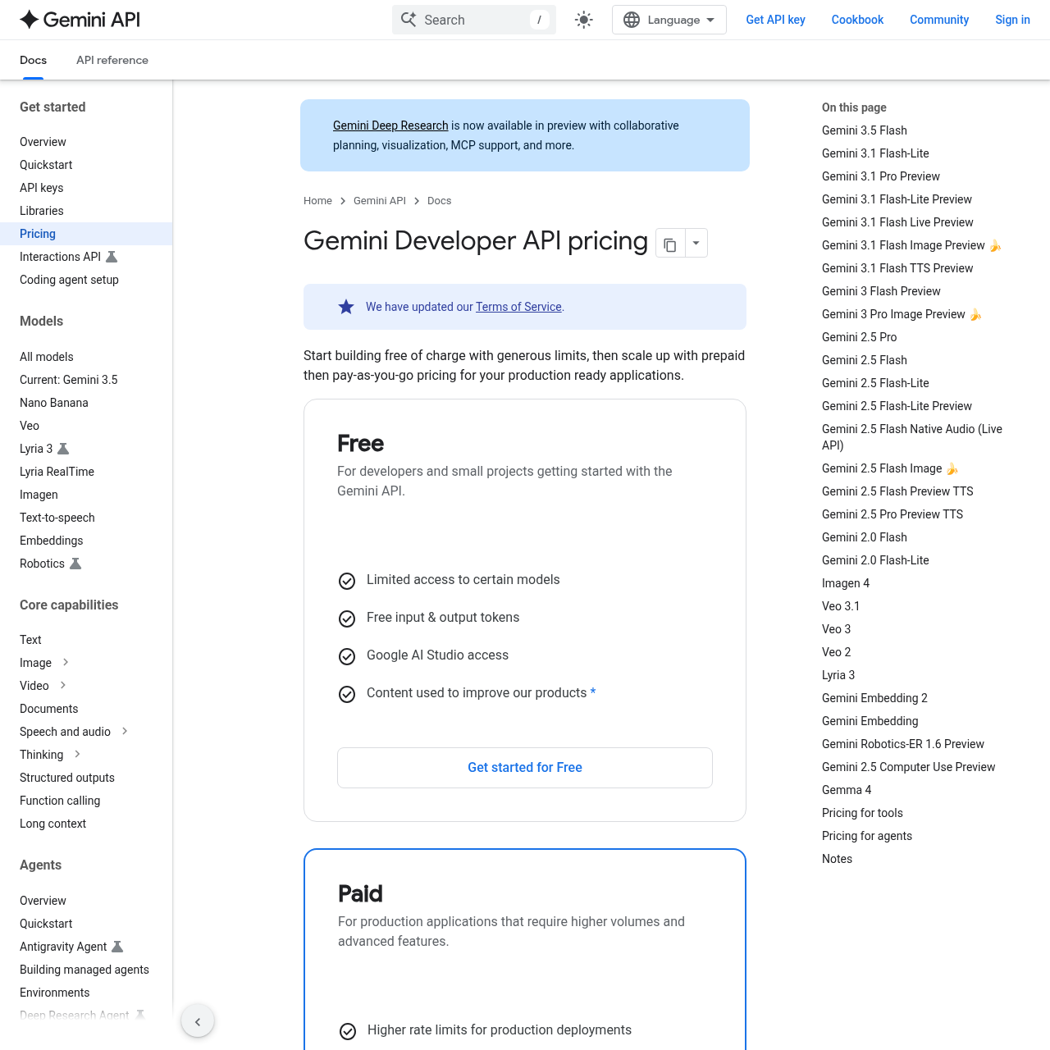Jump to Gemini 3.5 Flash section
Image resolution: width=1050 pixels, height=1050 pixels.
[x=865, y=130]
